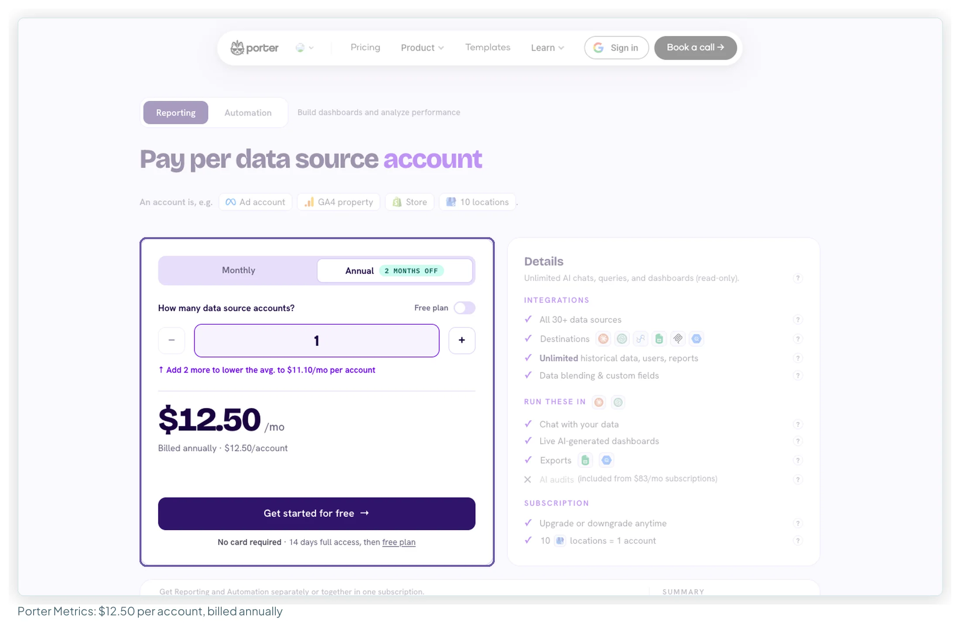Click Book a call button

695,48
